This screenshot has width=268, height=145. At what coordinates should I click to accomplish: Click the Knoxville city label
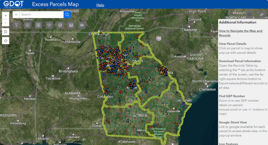[x=127, y=11]
